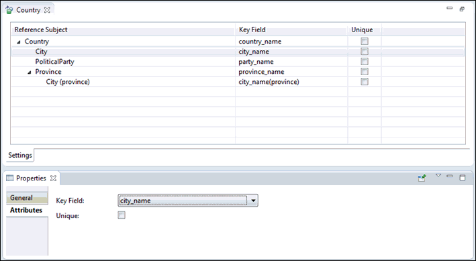Toggle Unique checkbox for City (province) row
The width and height of the screenshot is (476, 261).
coord(365,82)
